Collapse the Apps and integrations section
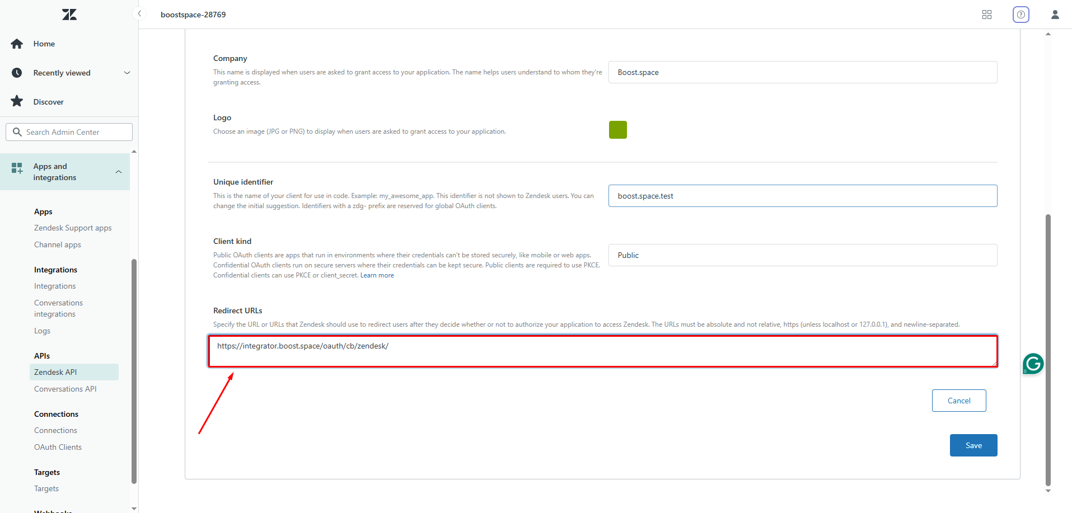The image size is (1072, 513). (x=119, y=172)
